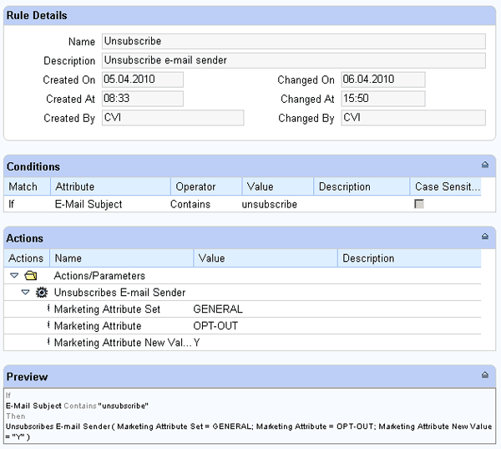Click the Case Sensitive column header

click(446, 186)
